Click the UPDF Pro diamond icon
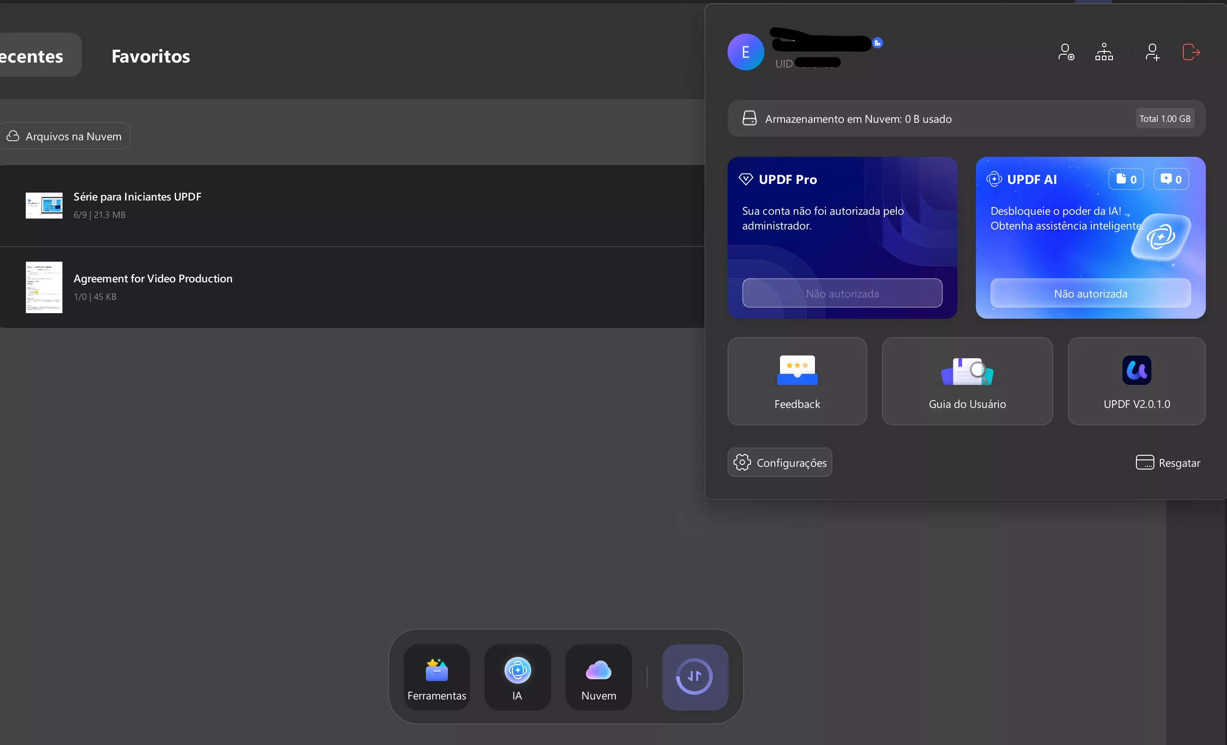 [745, 179]
